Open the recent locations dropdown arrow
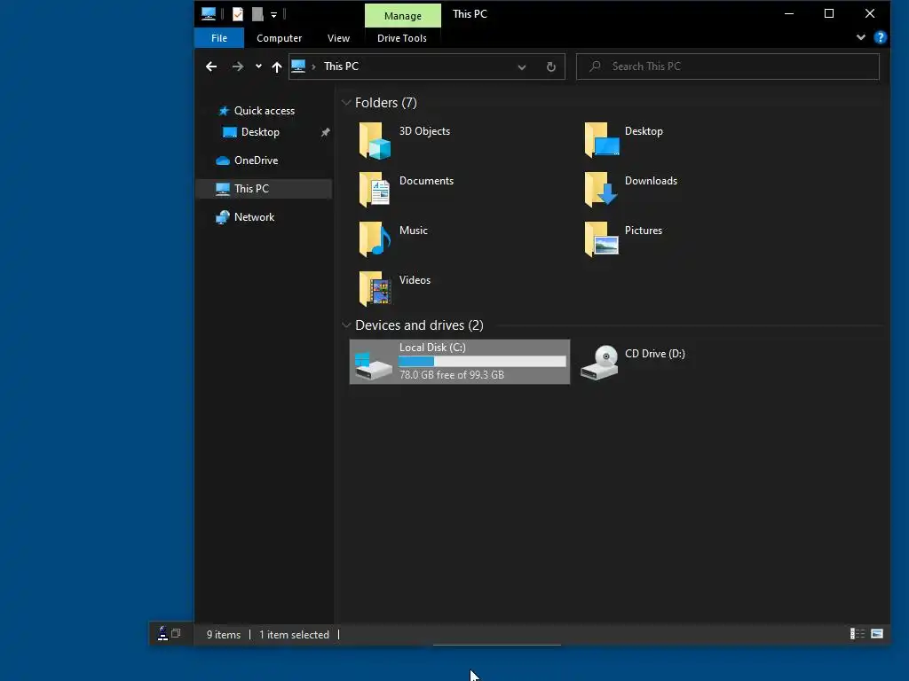This screenshot has height=681, width=909. coord(258,67)
